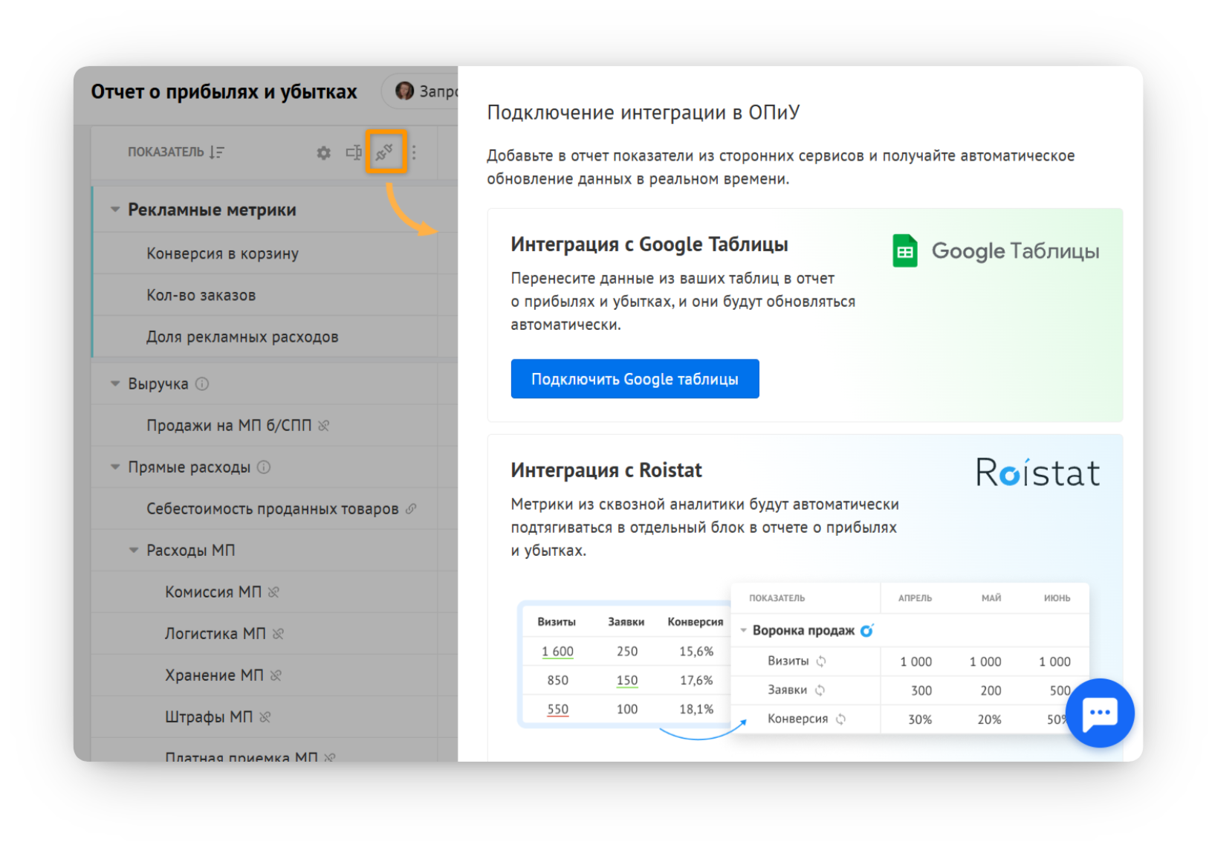Screen dimensions: 1212x842
Task: Collapse the Прямые расходы group
Action: coord(115,467)
